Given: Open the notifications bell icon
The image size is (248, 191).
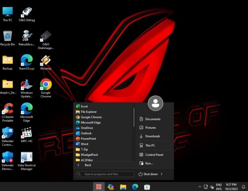Looking at the screenshot, I should tap(244, 187).
